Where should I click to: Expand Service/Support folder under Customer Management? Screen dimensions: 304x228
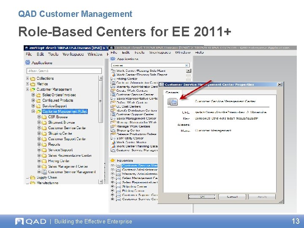33,106
